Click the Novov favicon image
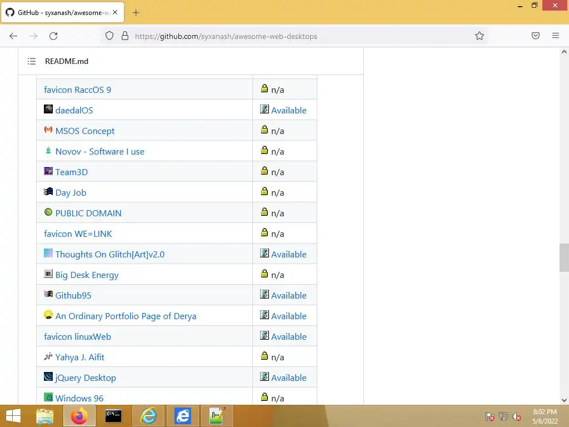This screenshot has width=569, height=427. point(48,150)
